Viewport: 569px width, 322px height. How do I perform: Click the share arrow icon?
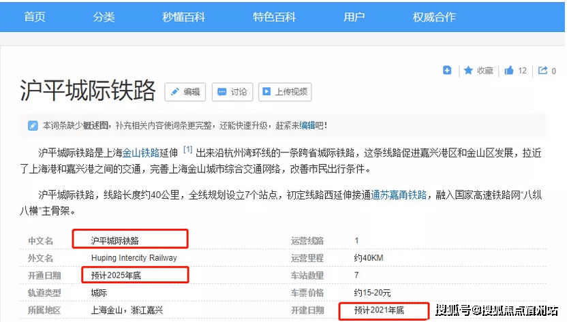tap(543, 70)
